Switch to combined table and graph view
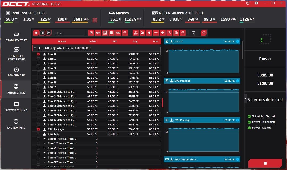 coord(36,33)
